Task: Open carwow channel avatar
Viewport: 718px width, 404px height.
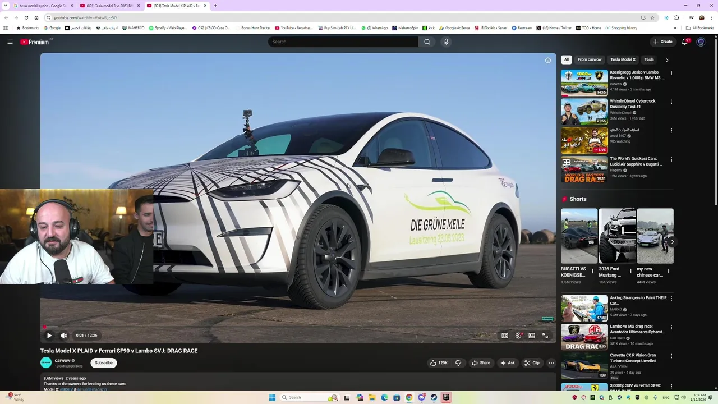Action: [x=46, y=363]
